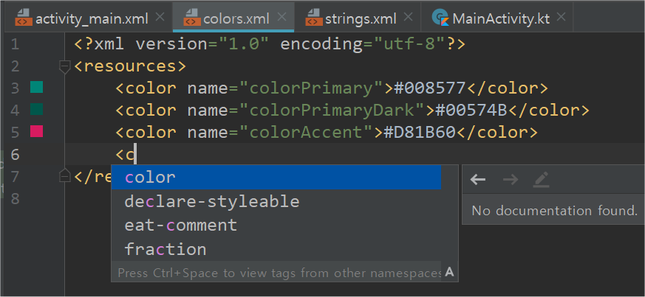This screenshot has width=645, height=297.
Task: Open the colorPrimaryDark gutter color swatch
Action: click(x=37, y=110)
